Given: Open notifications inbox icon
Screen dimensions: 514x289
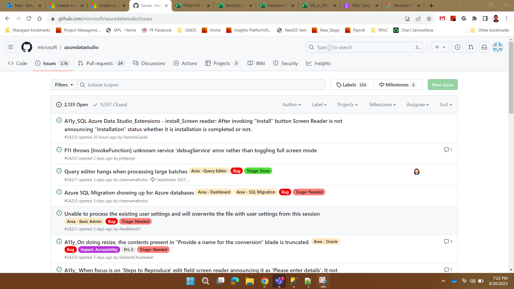Looking at the screenshot, I should 484,47.
